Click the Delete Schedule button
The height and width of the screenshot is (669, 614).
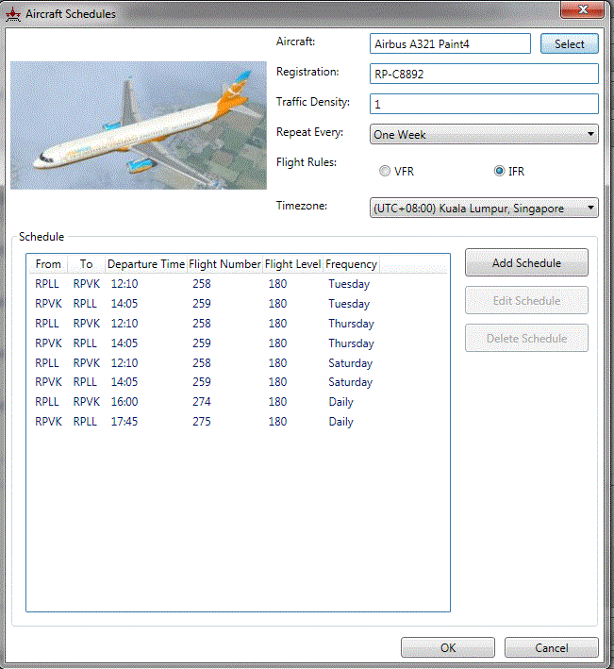526,339
